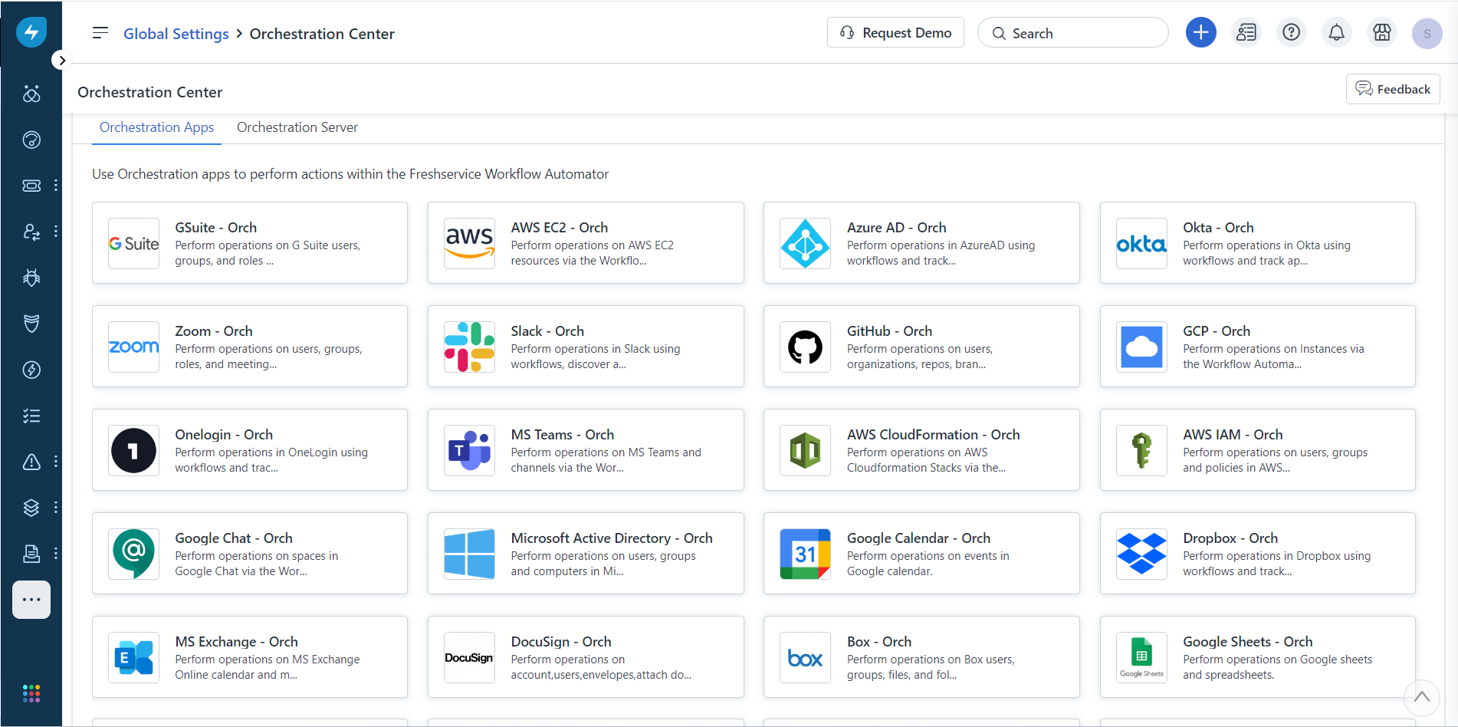
Task: Open the hamburger navigation menu
Action: coord(100,33)
